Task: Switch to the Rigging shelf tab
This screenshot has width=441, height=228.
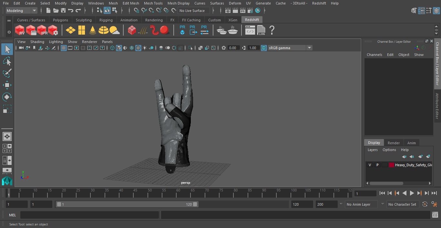Action: click(x=106, y=20)
